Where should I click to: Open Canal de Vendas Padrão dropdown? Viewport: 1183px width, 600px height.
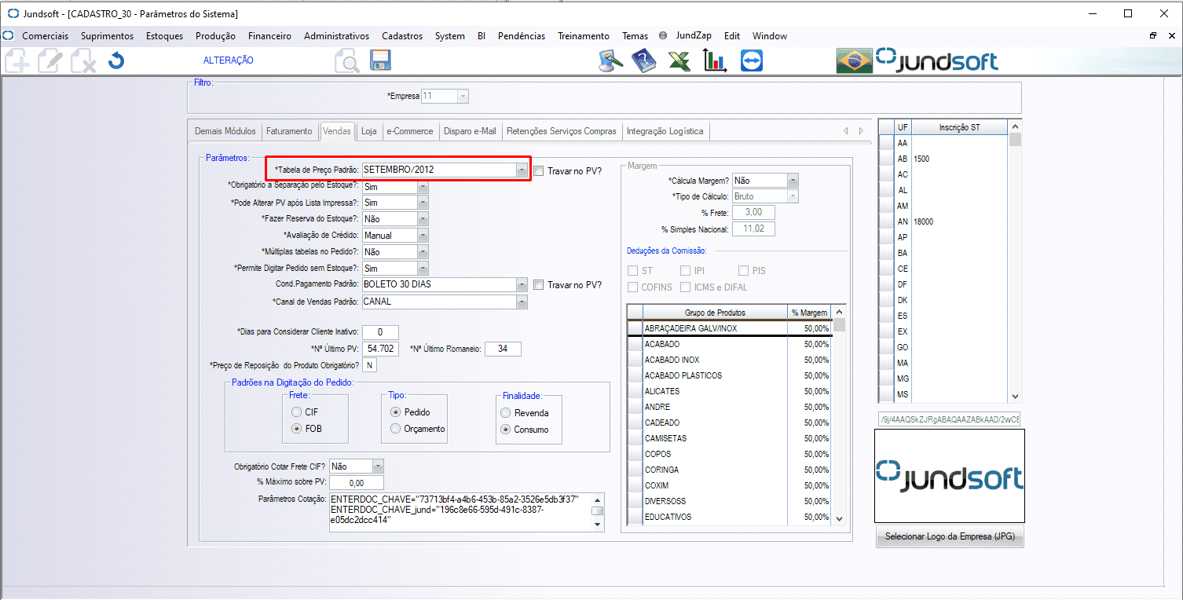pos(522,302)
